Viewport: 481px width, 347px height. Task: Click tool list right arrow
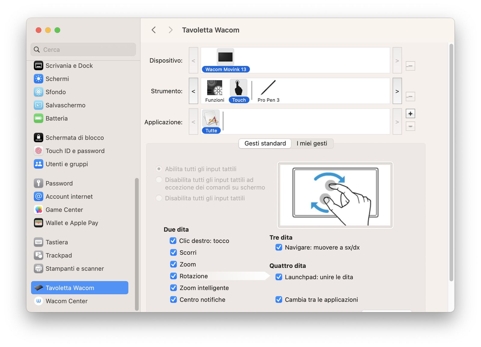point(397,91)
